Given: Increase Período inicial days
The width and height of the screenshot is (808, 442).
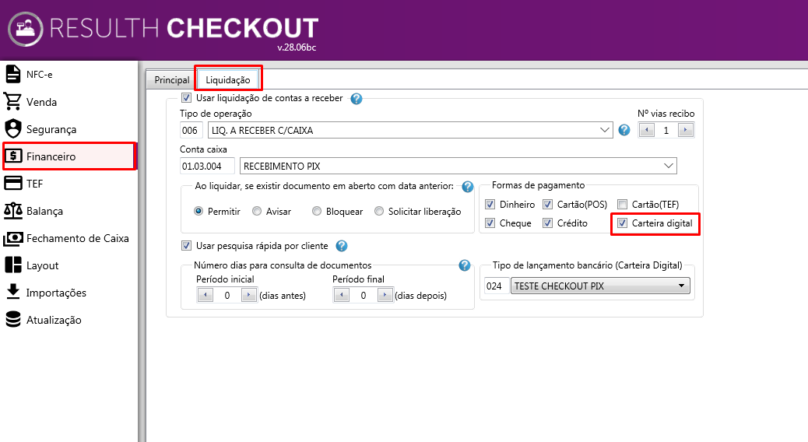Looking at the screenshot, I should [248, 295].
